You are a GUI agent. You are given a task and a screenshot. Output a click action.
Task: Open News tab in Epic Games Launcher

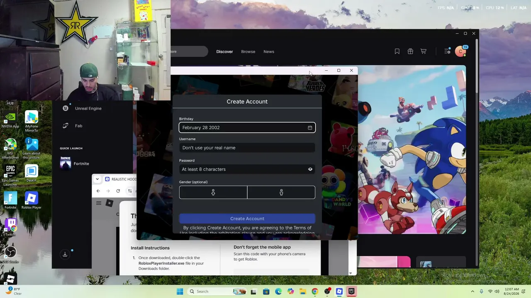point(269,52)
